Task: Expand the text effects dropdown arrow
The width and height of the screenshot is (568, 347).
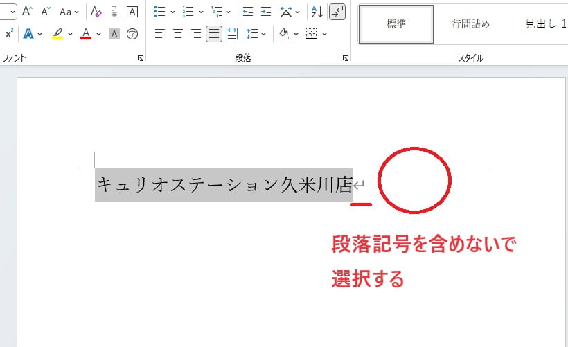Action: 40,35
